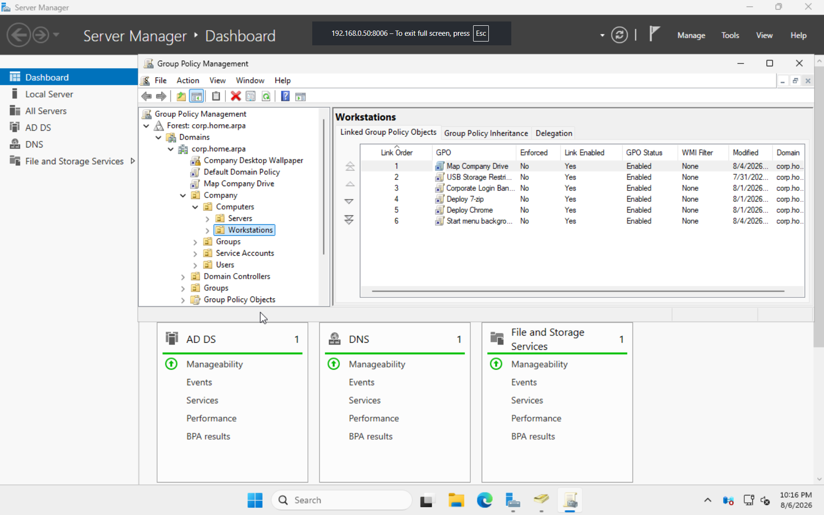Collapse the Forest: corp.home.arpa node
This screenshot has height=515, width=824.
pos(147,126)
